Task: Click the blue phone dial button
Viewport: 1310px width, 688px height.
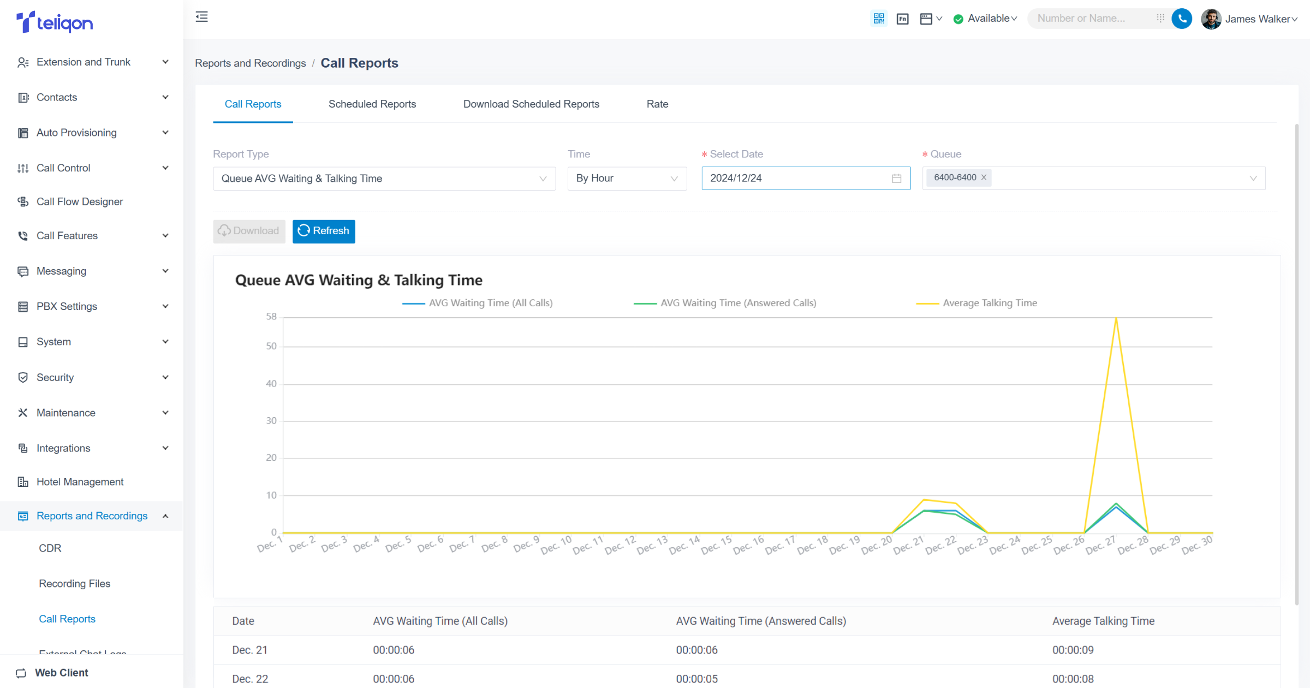Action: click(1182, 19)
